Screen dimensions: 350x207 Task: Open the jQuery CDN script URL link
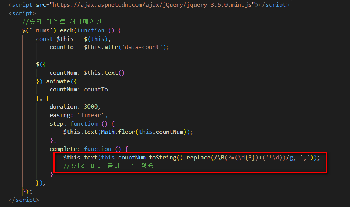152,5
